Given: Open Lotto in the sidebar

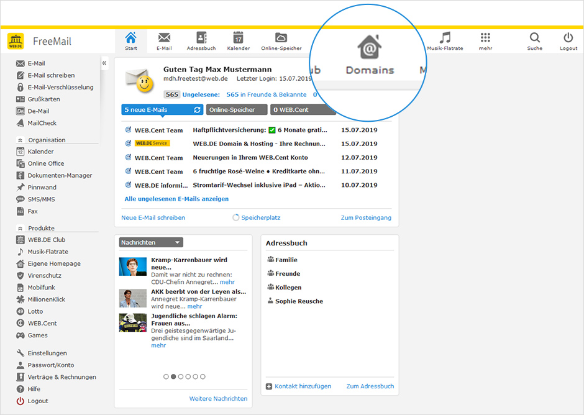Looking at the screenshot, I should coord(29,311).
